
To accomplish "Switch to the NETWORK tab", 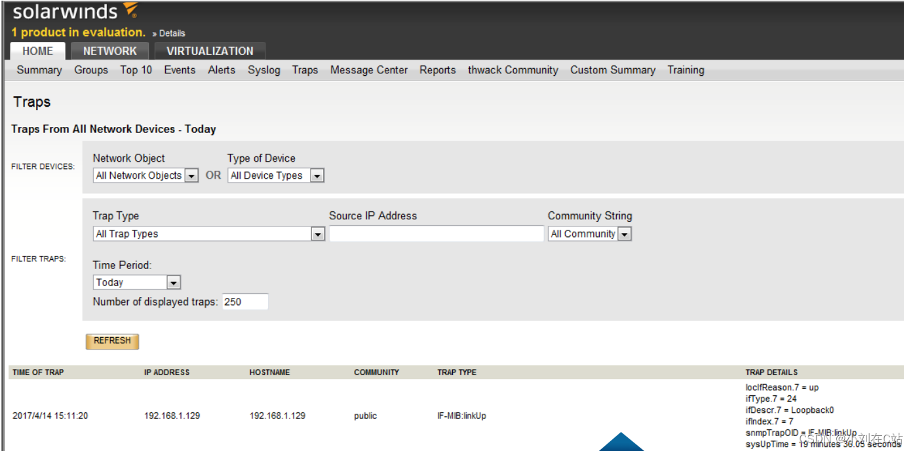I will click(x=110, y=51).
